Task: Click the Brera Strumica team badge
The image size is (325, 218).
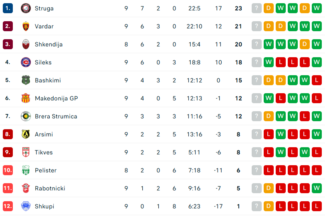Action: [26, 116]
